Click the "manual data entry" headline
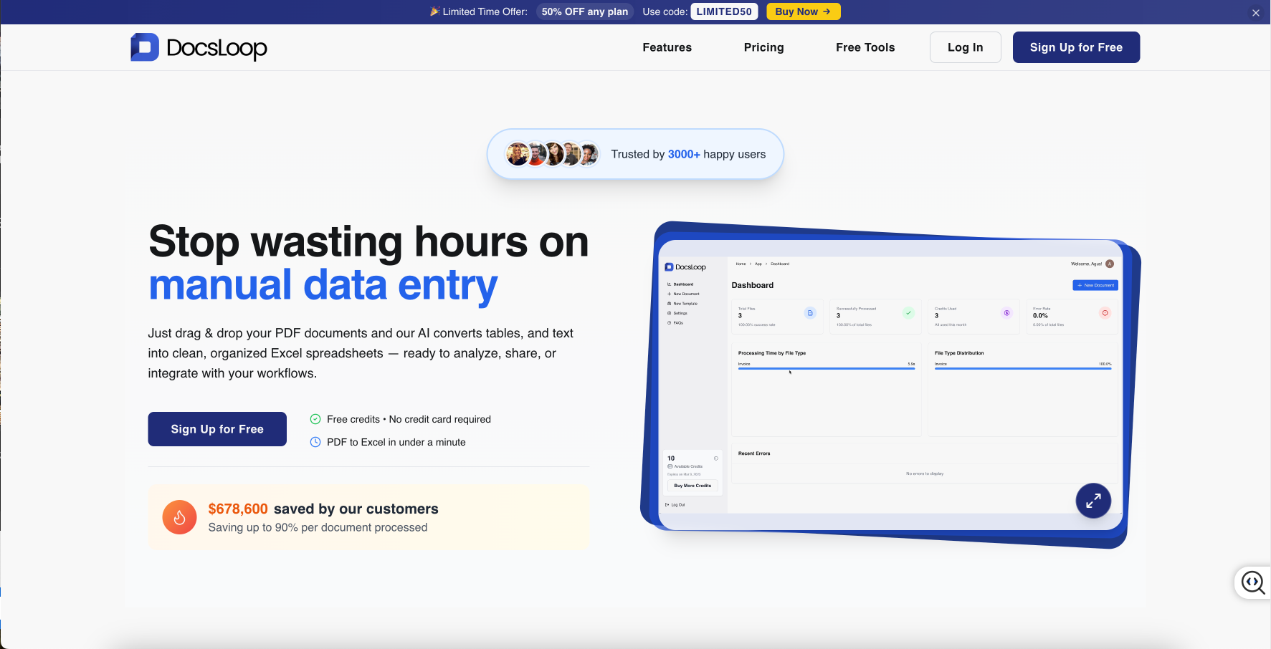Screen dimensions: 1271x649 [x=323, y=284]
